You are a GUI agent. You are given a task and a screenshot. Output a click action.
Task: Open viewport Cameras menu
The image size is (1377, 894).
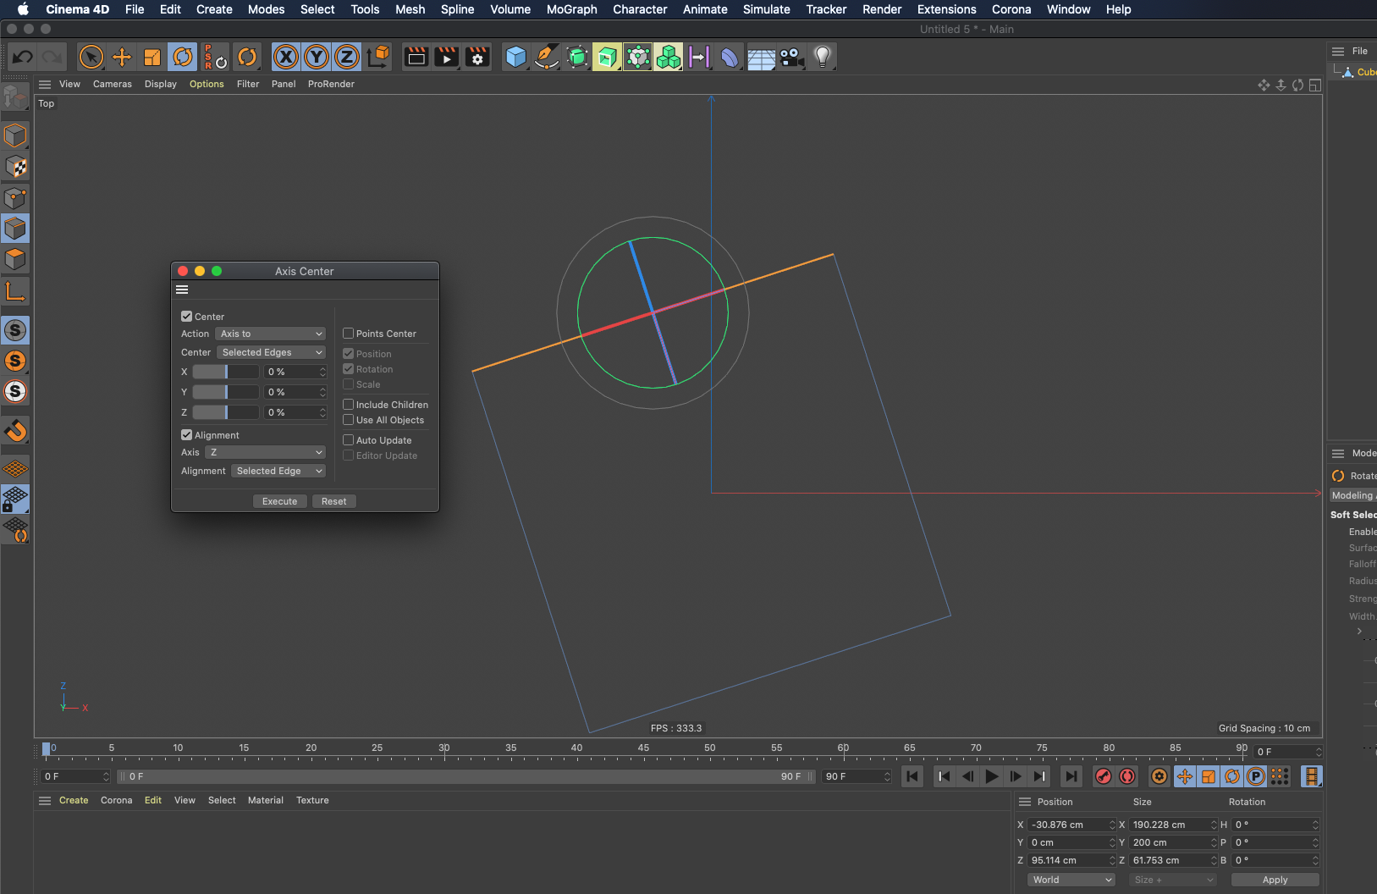tap(113, 84)
